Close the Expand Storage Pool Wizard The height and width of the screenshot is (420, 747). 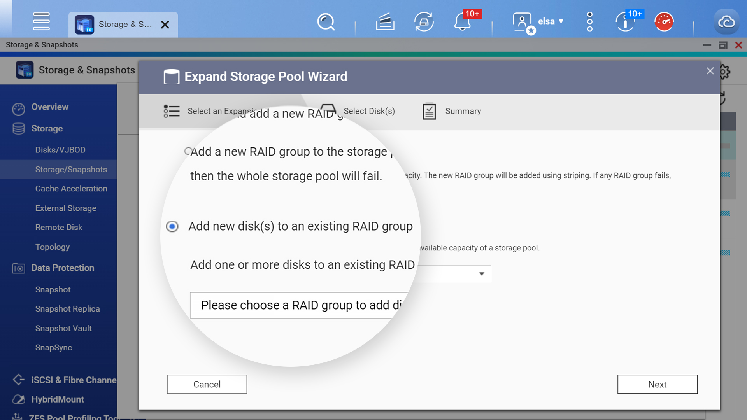pos(710,71)
